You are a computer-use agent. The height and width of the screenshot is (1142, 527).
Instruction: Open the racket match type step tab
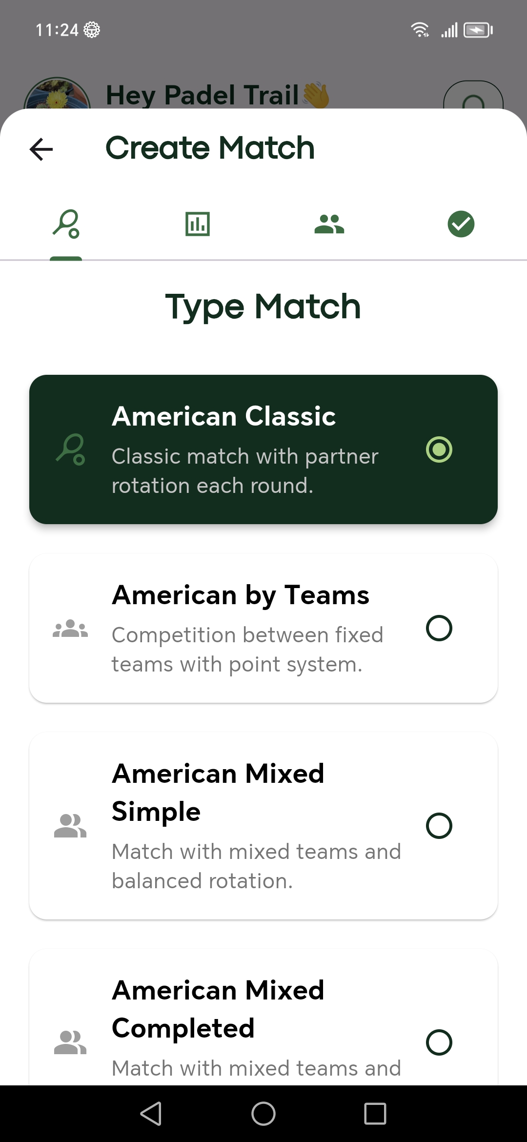(x=66, y=224)
